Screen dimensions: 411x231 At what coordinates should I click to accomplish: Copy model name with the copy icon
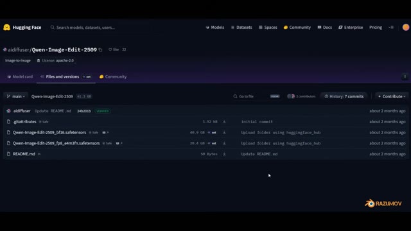(x=100, y=50)
